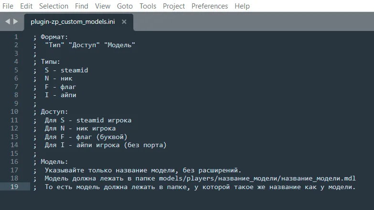Open the Edit menu
The height and width of the screenshot is (210, 374).
tap(26, 6)
